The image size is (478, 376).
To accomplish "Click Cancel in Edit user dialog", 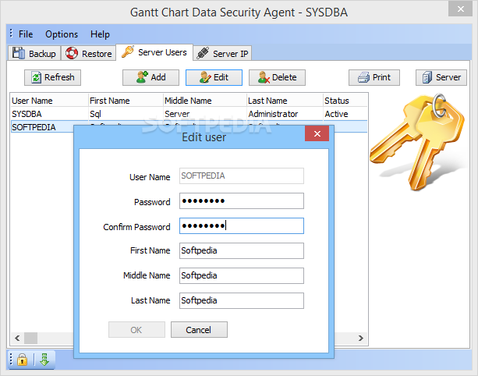I will pyautogui.click(x=199, y=330).
